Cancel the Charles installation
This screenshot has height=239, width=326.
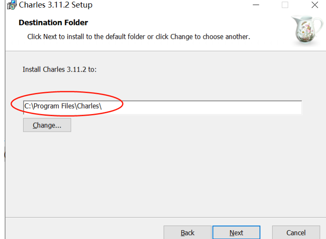click(296, 233)
